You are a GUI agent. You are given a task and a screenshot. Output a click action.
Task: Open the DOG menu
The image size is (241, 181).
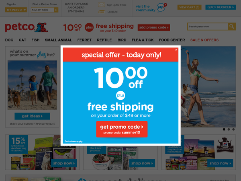click(x=9, y=40)
